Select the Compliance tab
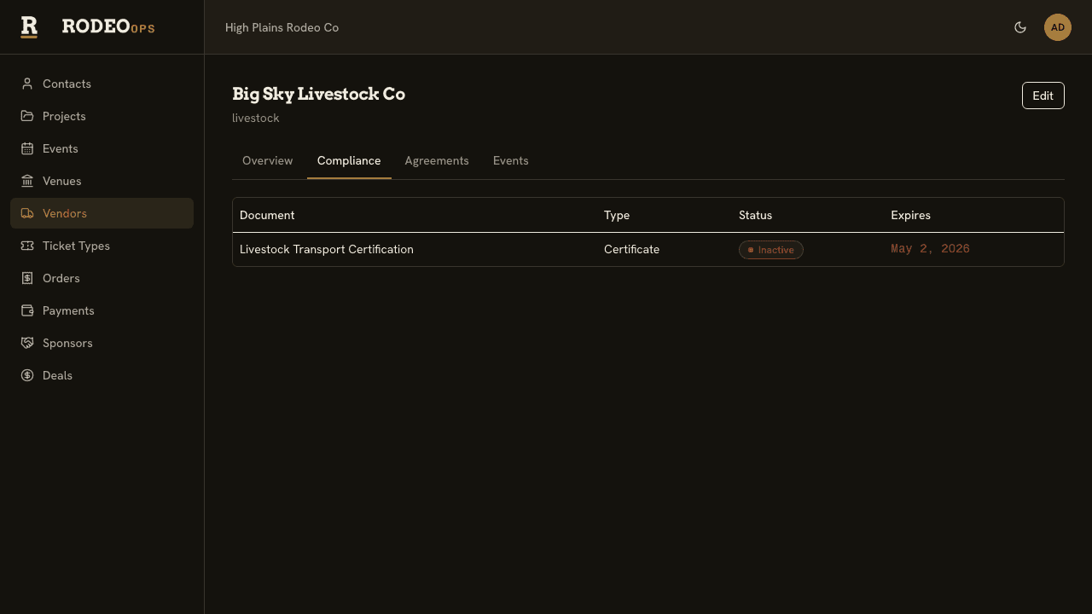 click(349, 160)
